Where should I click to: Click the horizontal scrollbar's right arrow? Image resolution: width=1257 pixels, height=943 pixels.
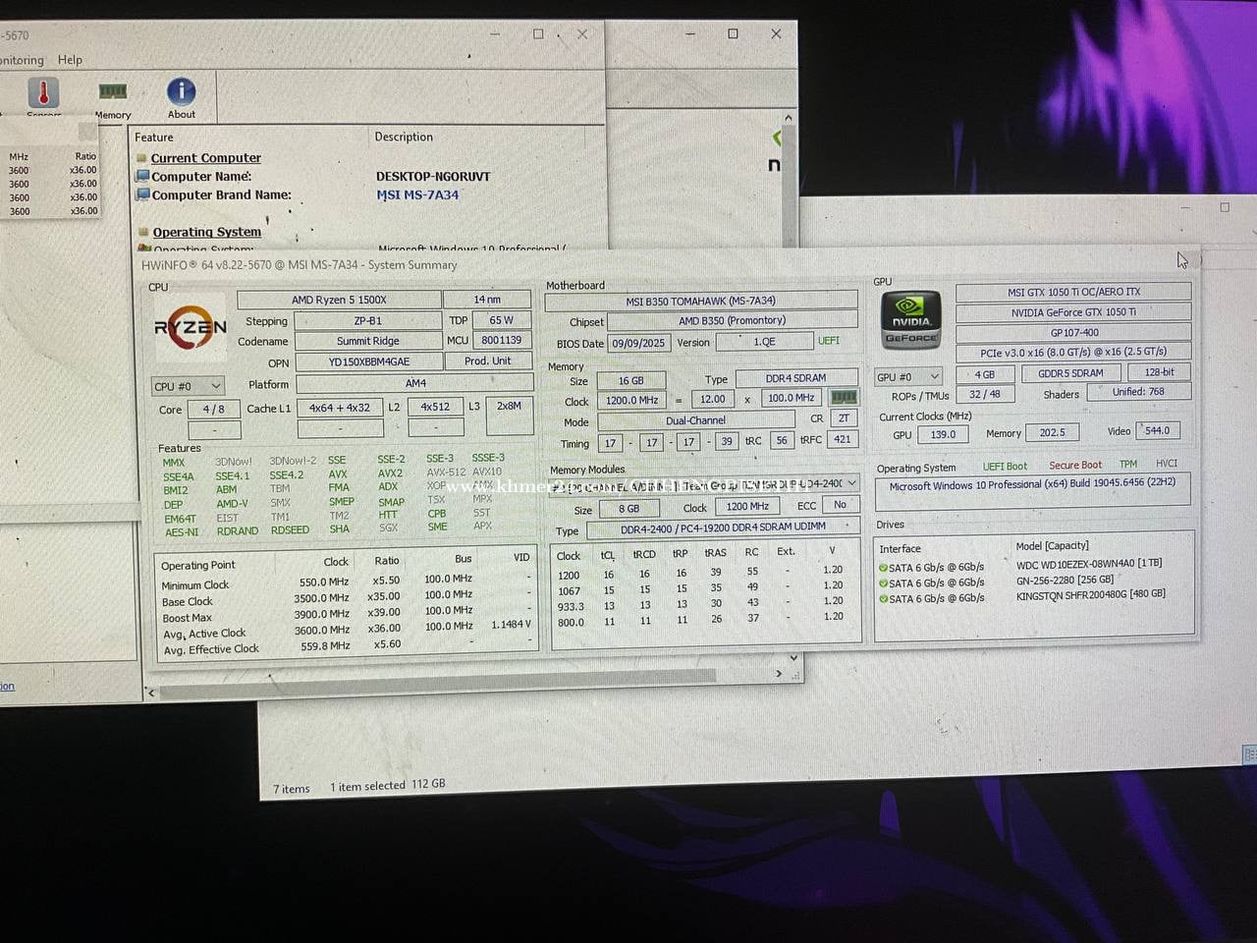[779, 674]
